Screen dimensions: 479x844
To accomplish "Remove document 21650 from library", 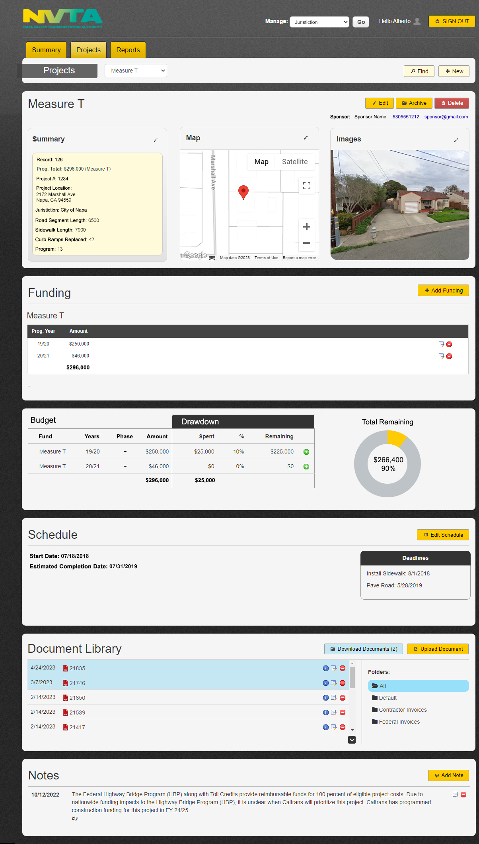I will (x=343, y=698).
